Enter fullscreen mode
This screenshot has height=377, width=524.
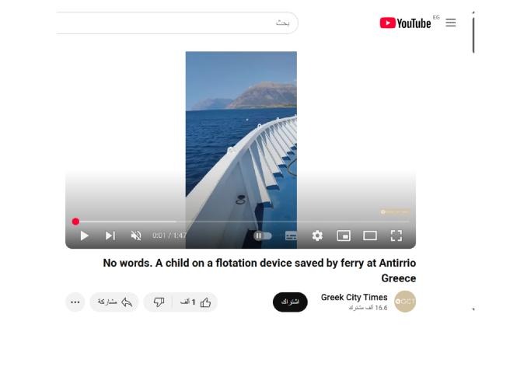[x=396, y=236]
